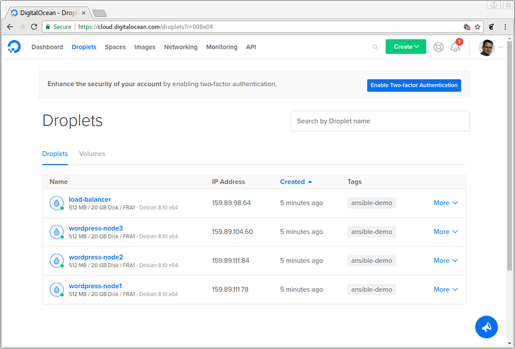
Task: Click IP address 159.89.98.64
Action: coord(231,203)
